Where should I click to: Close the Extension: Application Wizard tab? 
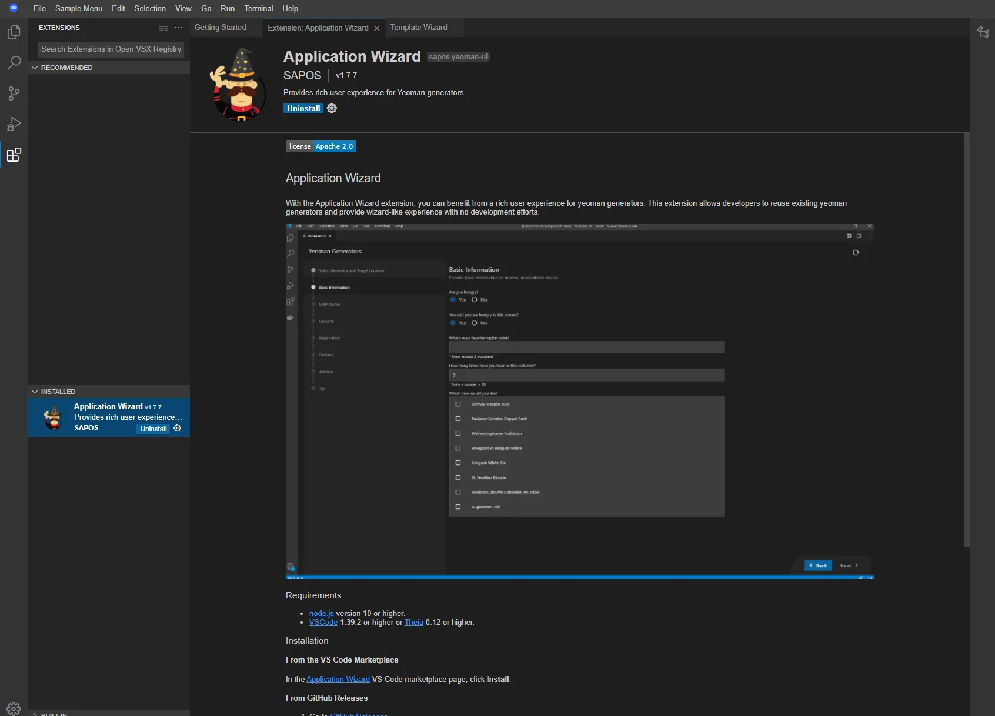click(x=377, y=28)
